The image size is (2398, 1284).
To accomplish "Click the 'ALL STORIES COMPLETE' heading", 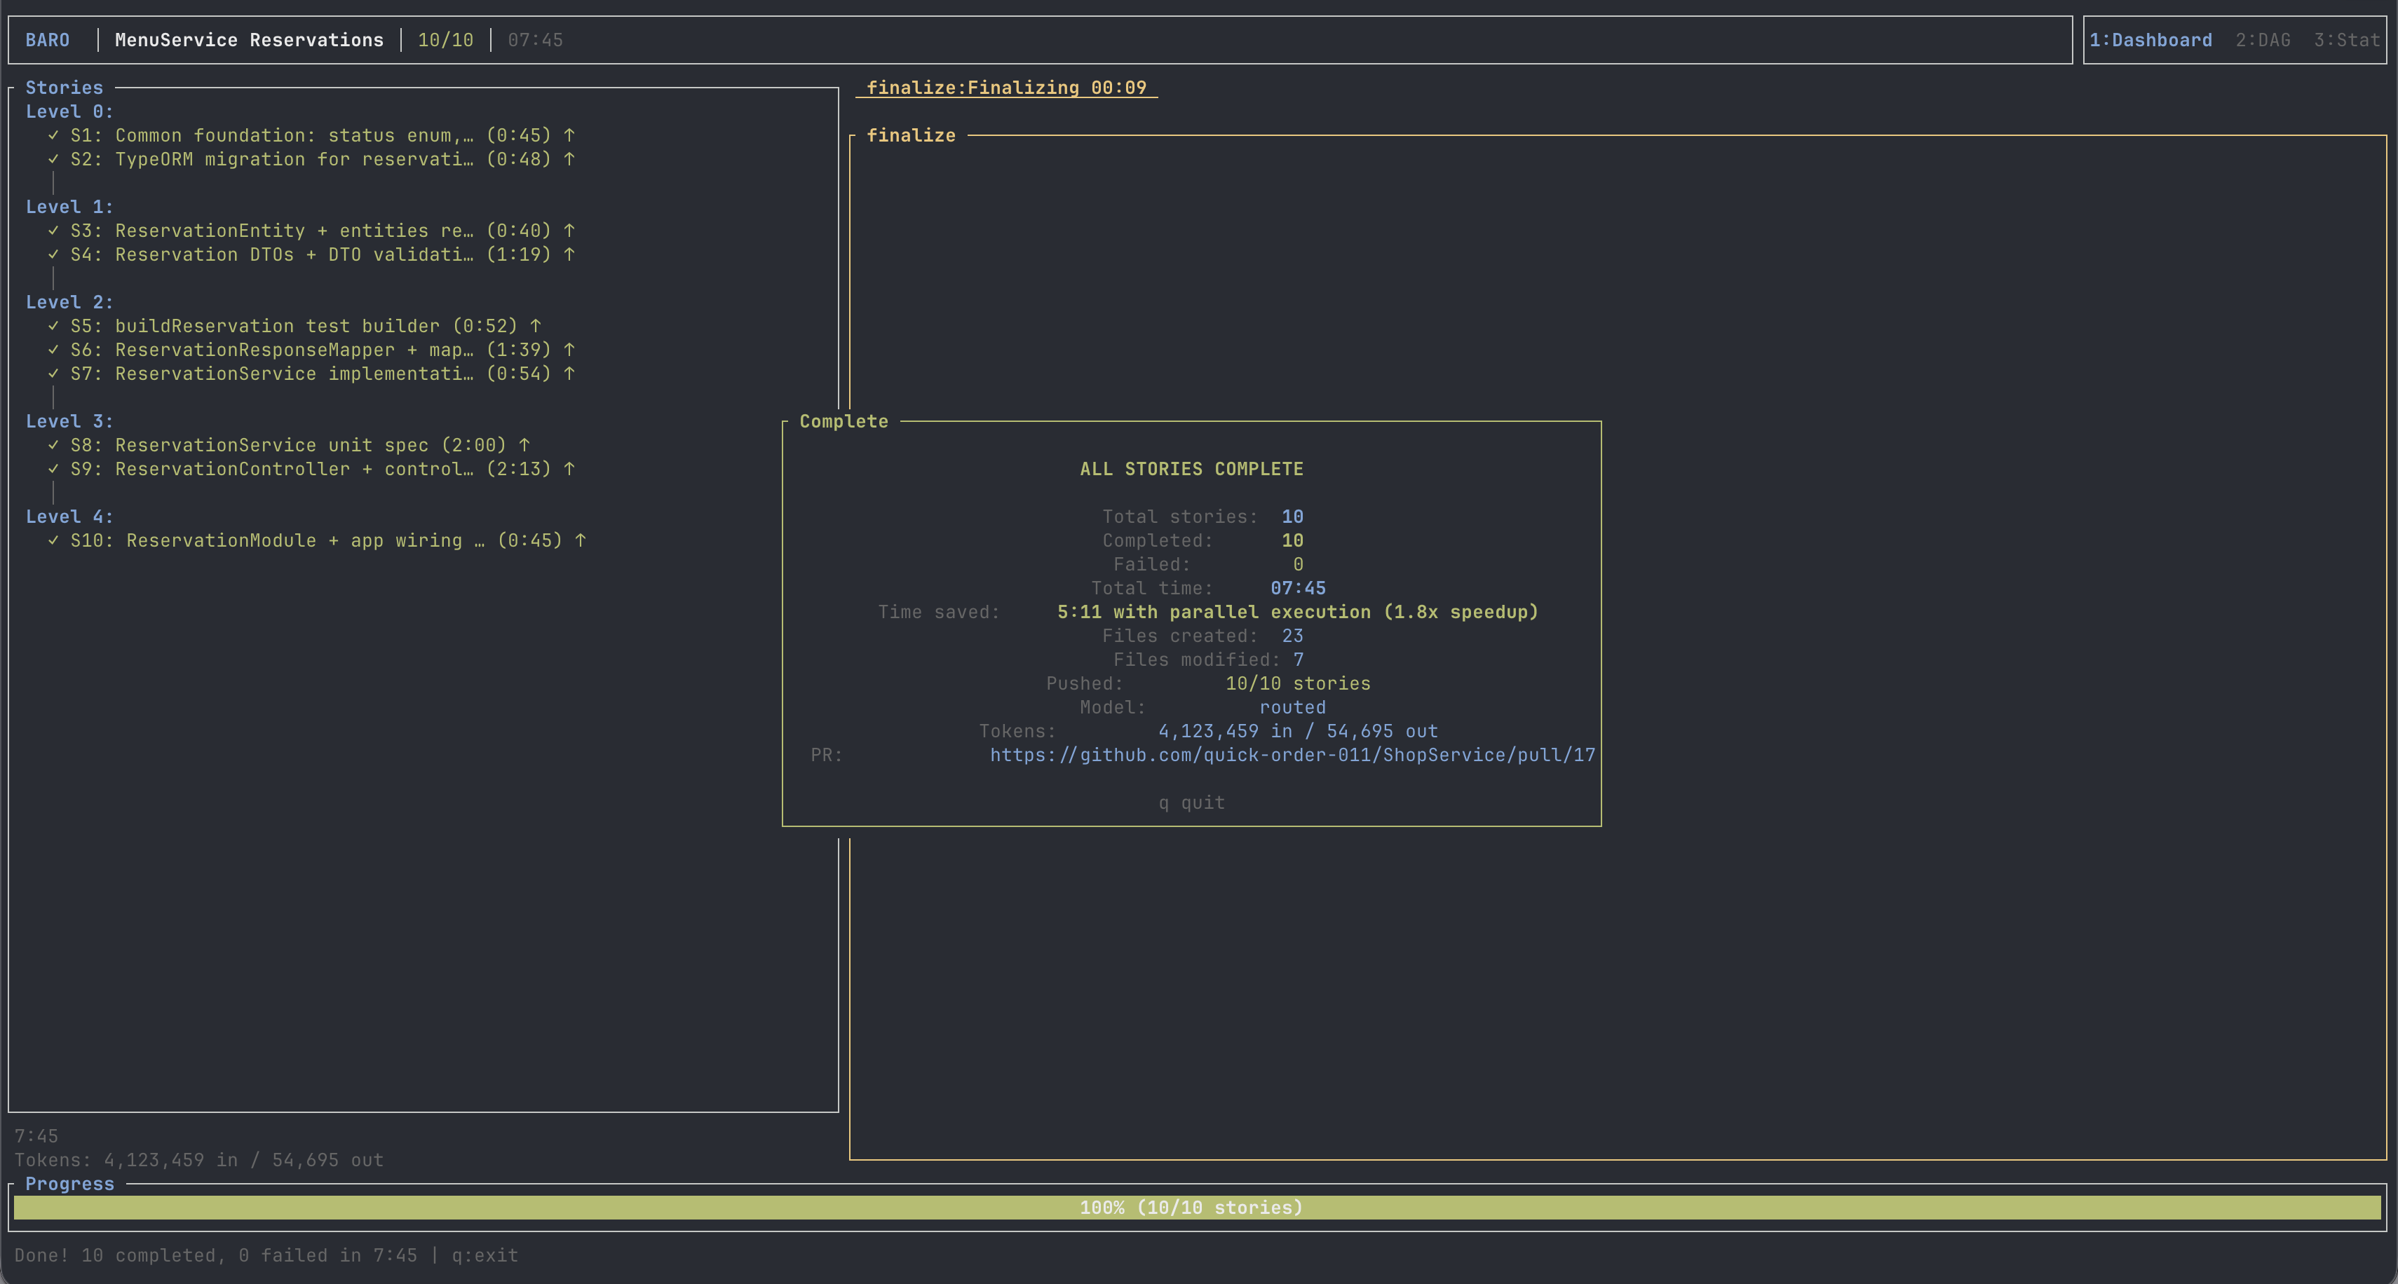I will (1191, 469).
